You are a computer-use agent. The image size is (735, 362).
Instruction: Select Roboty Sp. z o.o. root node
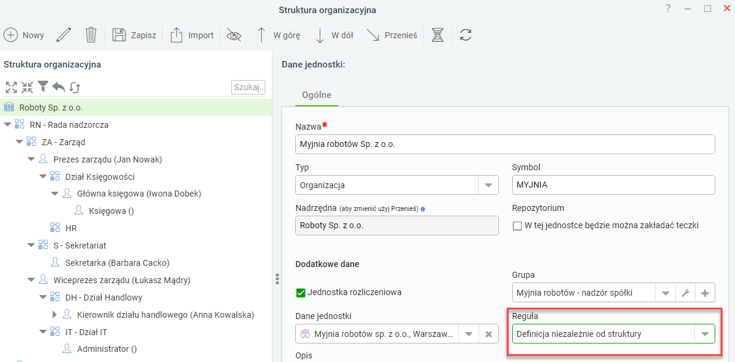(136, 108)
